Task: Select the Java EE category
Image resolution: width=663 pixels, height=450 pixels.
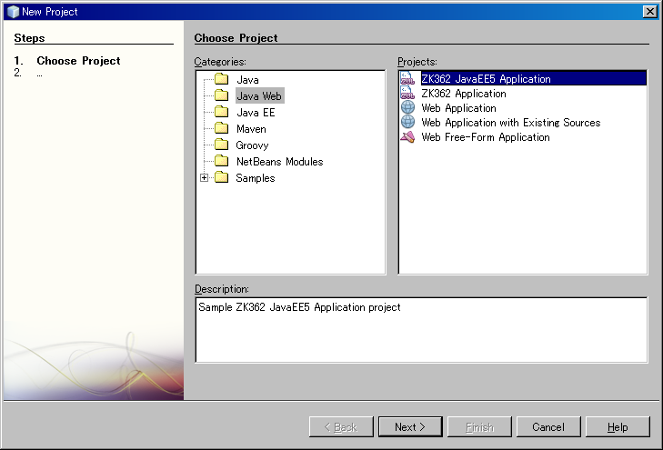Action: tap(256, 113)
